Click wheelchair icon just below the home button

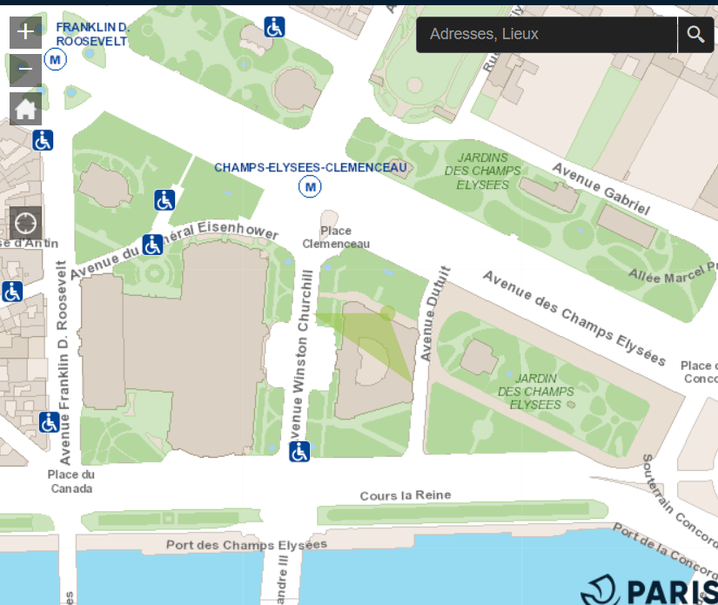coord(43,140)
